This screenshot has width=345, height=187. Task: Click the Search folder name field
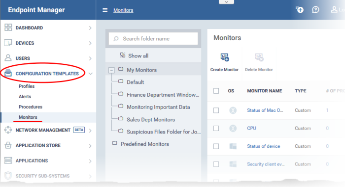click(x=153, y=39)
